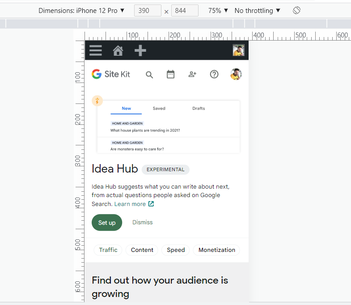Click the EXPERIMENTAL badge
The height and width of the screenshot is (305, 351).
165,170
